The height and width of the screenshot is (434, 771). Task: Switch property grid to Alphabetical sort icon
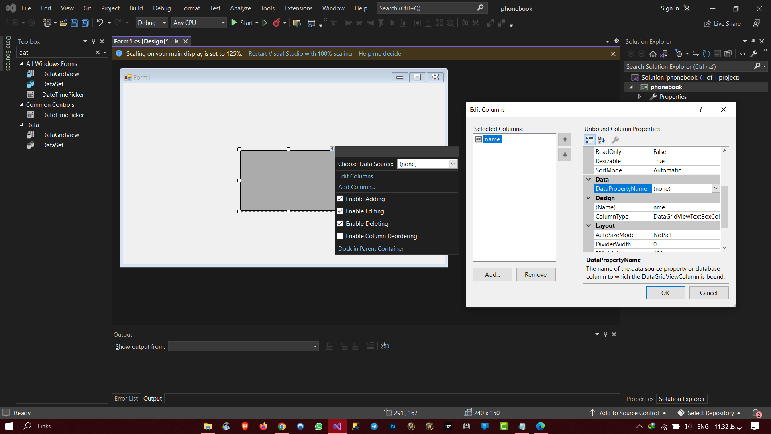point(601,140)
